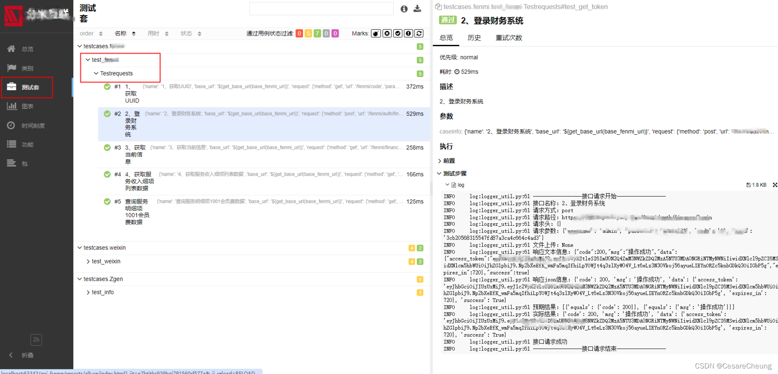This screenshot has width=778, height=374.
Task: Collapse the testcases.weixin suite
Action: pyautogui.click(x=80, y=248)
